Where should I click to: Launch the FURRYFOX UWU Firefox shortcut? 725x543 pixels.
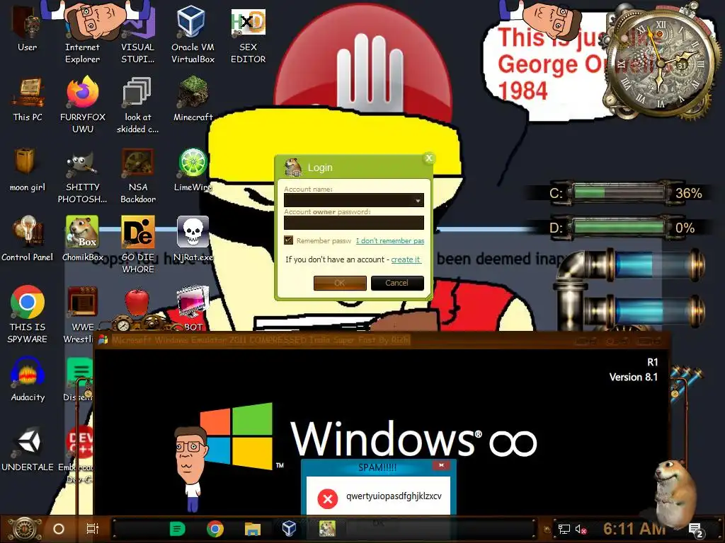(x=83, y=104)
